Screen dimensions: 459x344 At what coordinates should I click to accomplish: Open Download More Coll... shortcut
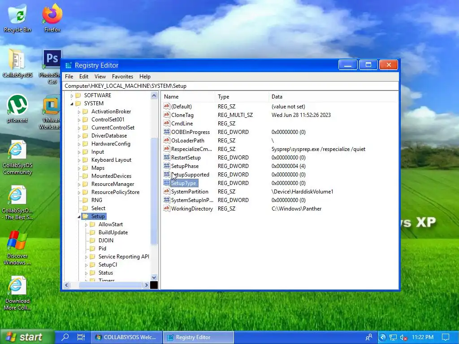click(x=17, y=293)
